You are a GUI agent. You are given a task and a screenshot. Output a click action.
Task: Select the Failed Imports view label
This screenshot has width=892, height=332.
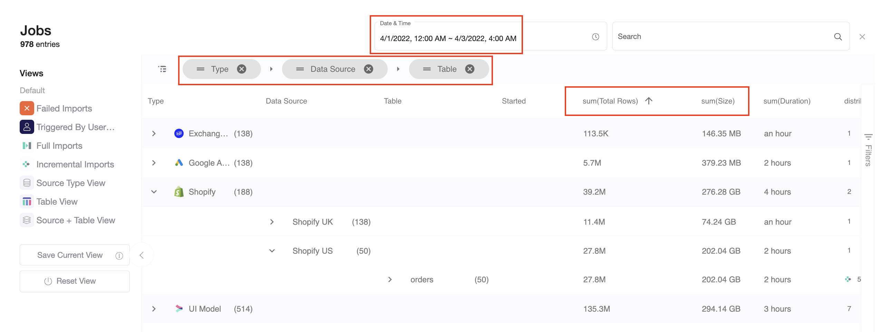point(64,108)
